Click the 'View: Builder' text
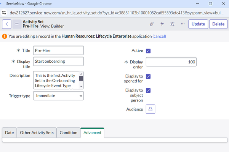Screen dimensions: 229x152 coord(52,26)
